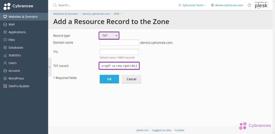This screenshot has height=134, width=275.
Task: Collapse the sidebar with the arrow handle
Action: pos(50,67)
